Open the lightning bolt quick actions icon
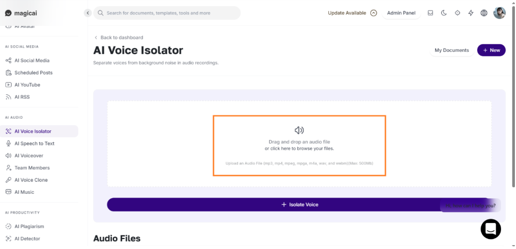 [x=471, y=13]
